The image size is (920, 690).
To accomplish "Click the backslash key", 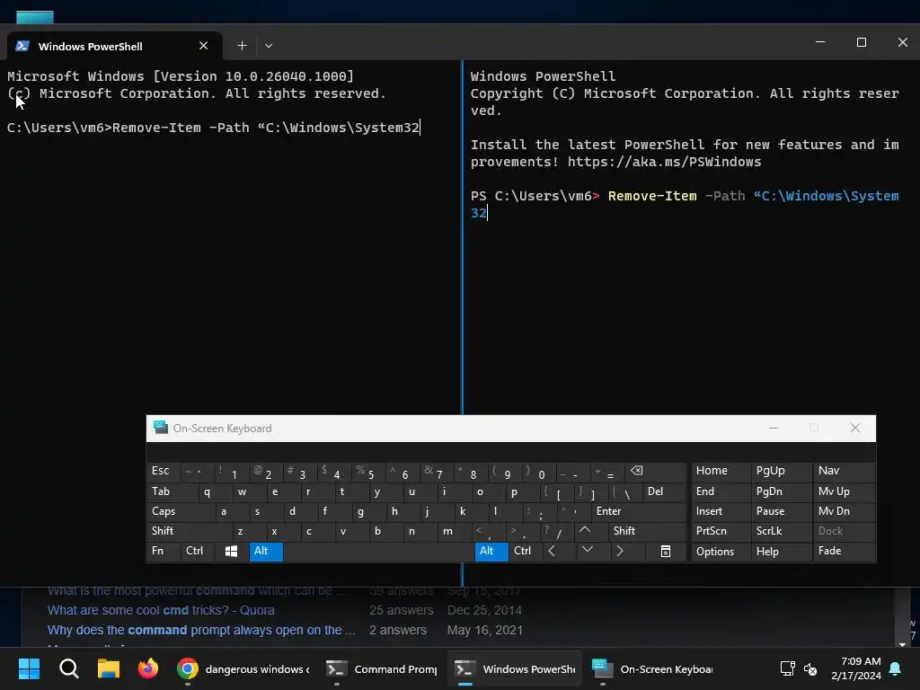I will [x=625, y=491].
